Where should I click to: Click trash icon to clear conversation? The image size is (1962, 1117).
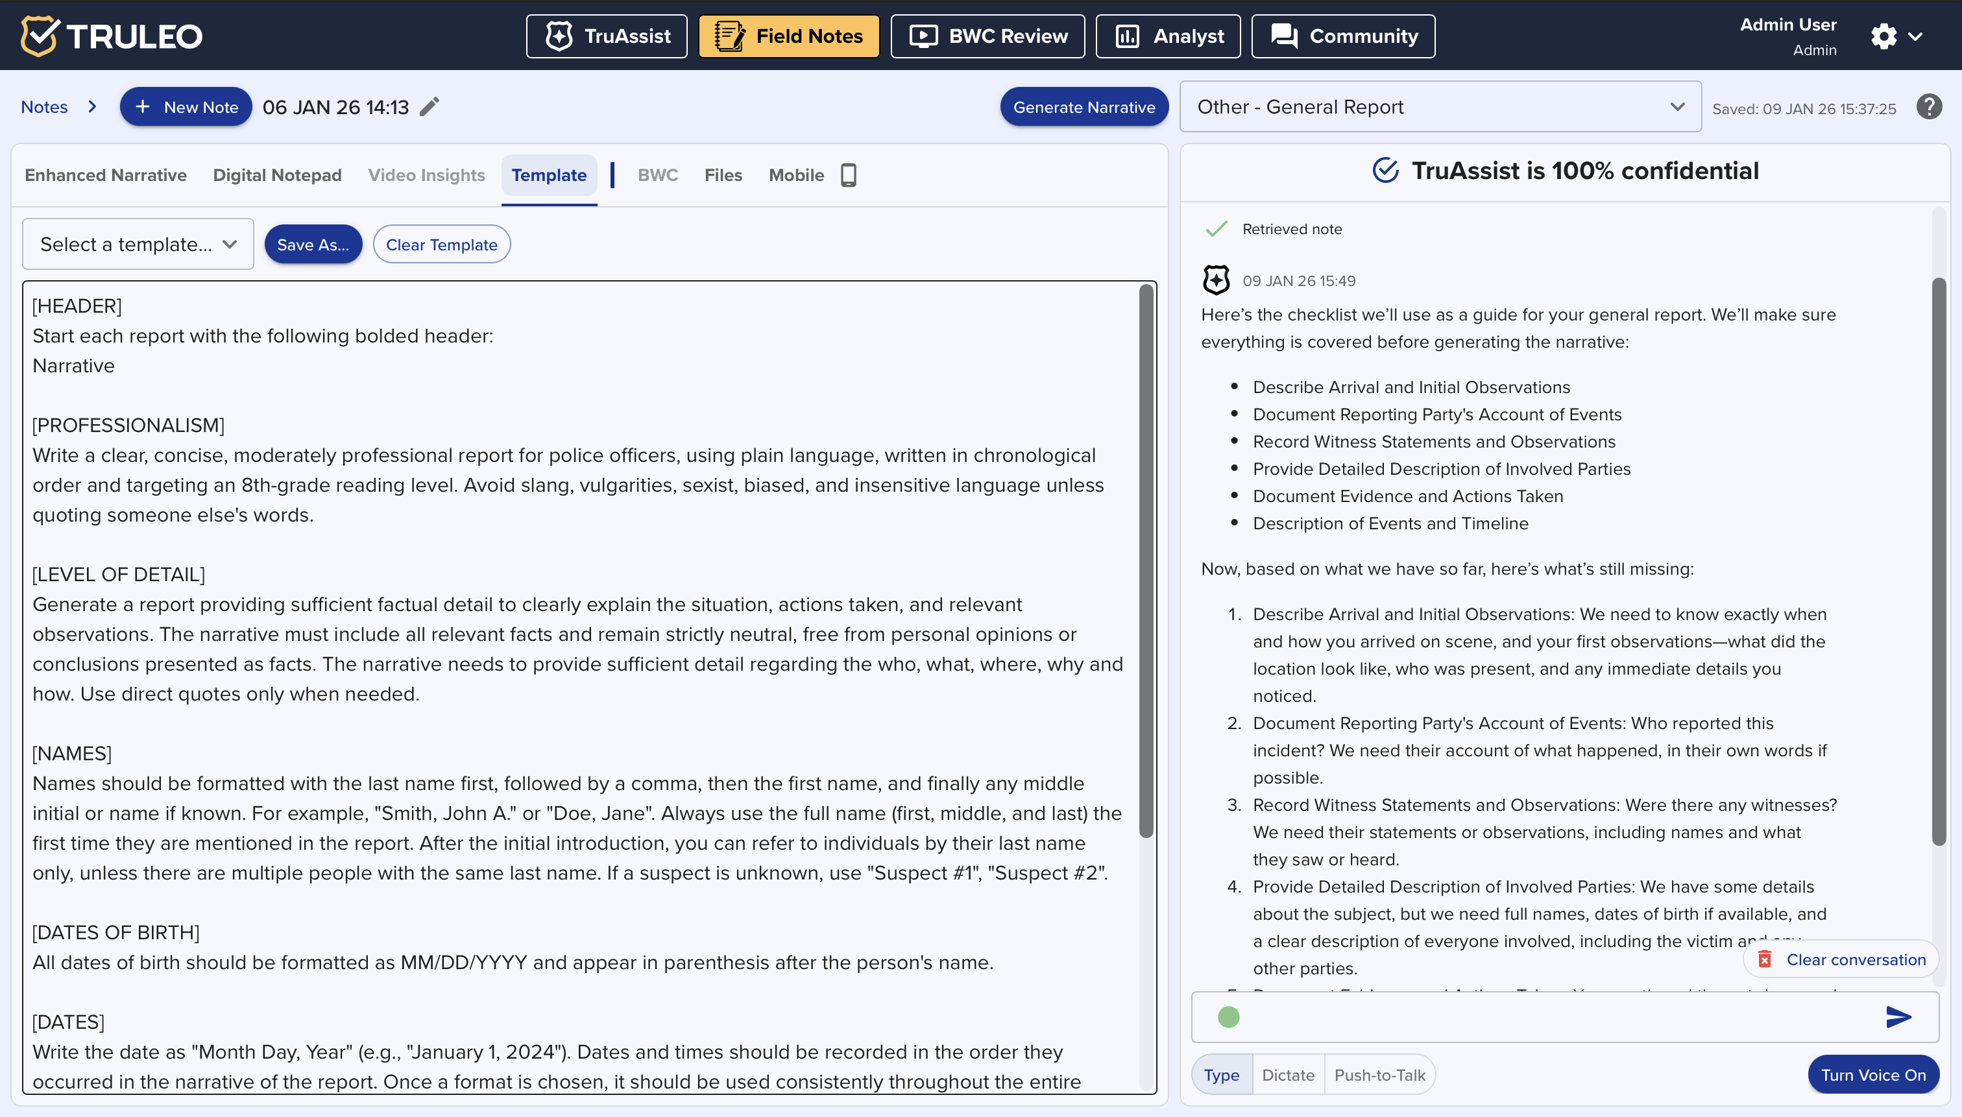pyautogui.click(x=1765, y=959)
